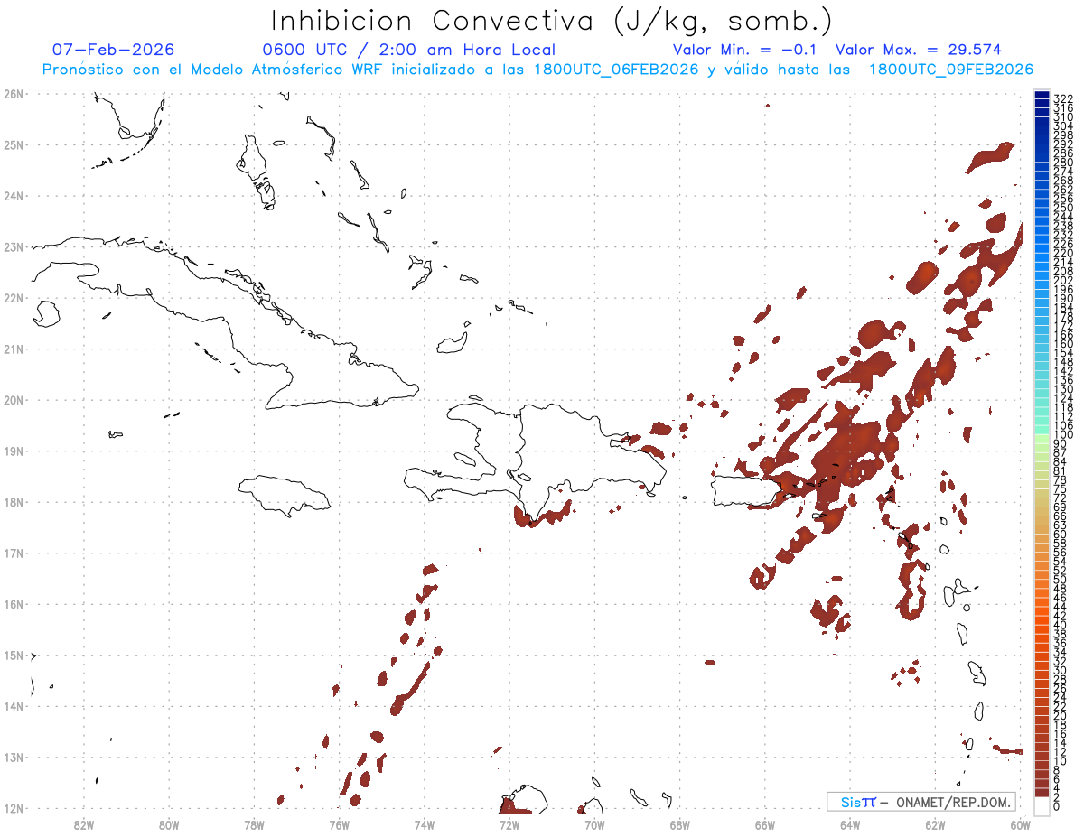Viewport: 1084px width, 837px height.
Task: Click the '66W' longitude label
Action: click(x=764, y=824)
